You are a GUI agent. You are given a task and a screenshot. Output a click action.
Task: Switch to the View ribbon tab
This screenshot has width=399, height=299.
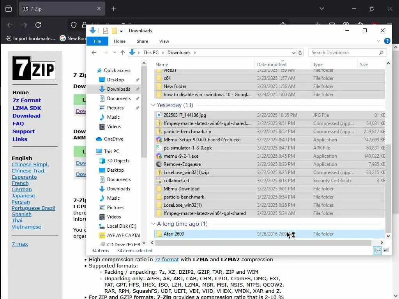coord(164,41)
